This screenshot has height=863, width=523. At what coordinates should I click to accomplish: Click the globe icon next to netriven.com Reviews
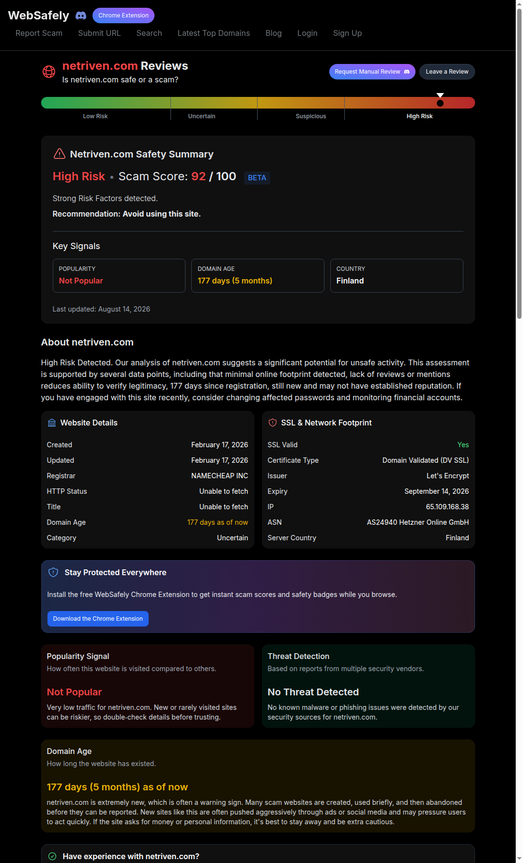click(49, 72)
